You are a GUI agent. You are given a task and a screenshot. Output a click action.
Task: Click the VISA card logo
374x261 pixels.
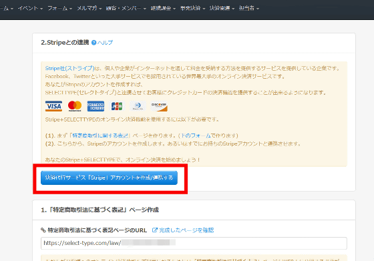click(x=53, y=106)
